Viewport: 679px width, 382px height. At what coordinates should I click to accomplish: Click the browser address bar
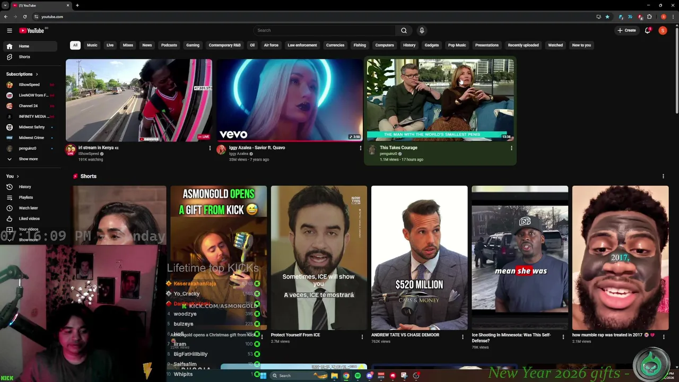coord(313,16)
